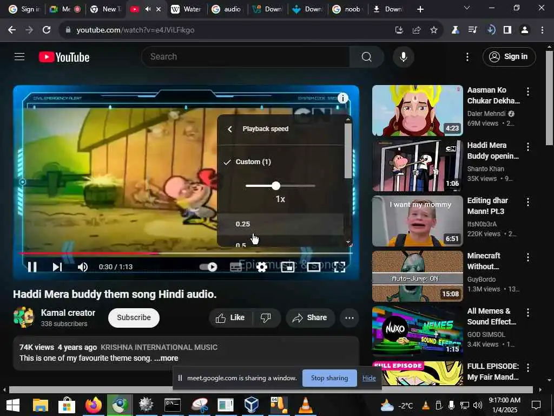Hide the sharing notification bar
554x416 pixels.
tap(369, 378)
